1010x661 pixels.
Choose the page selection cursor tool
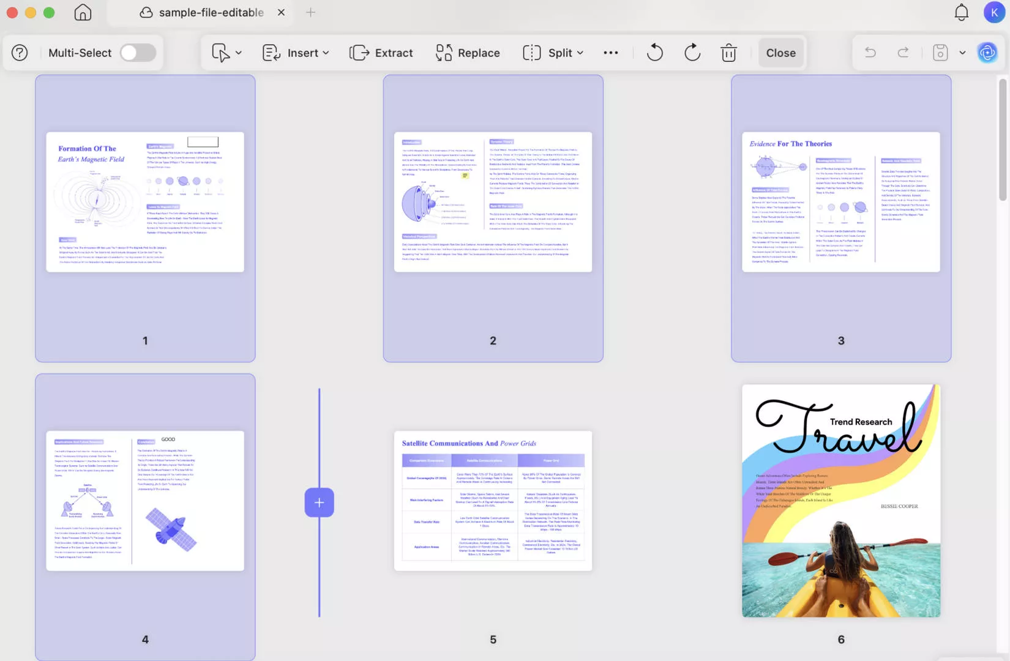click(x=220, y=53)
